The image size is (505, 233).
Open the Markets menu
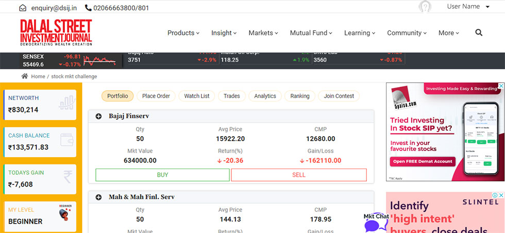[x=263, y=33]
